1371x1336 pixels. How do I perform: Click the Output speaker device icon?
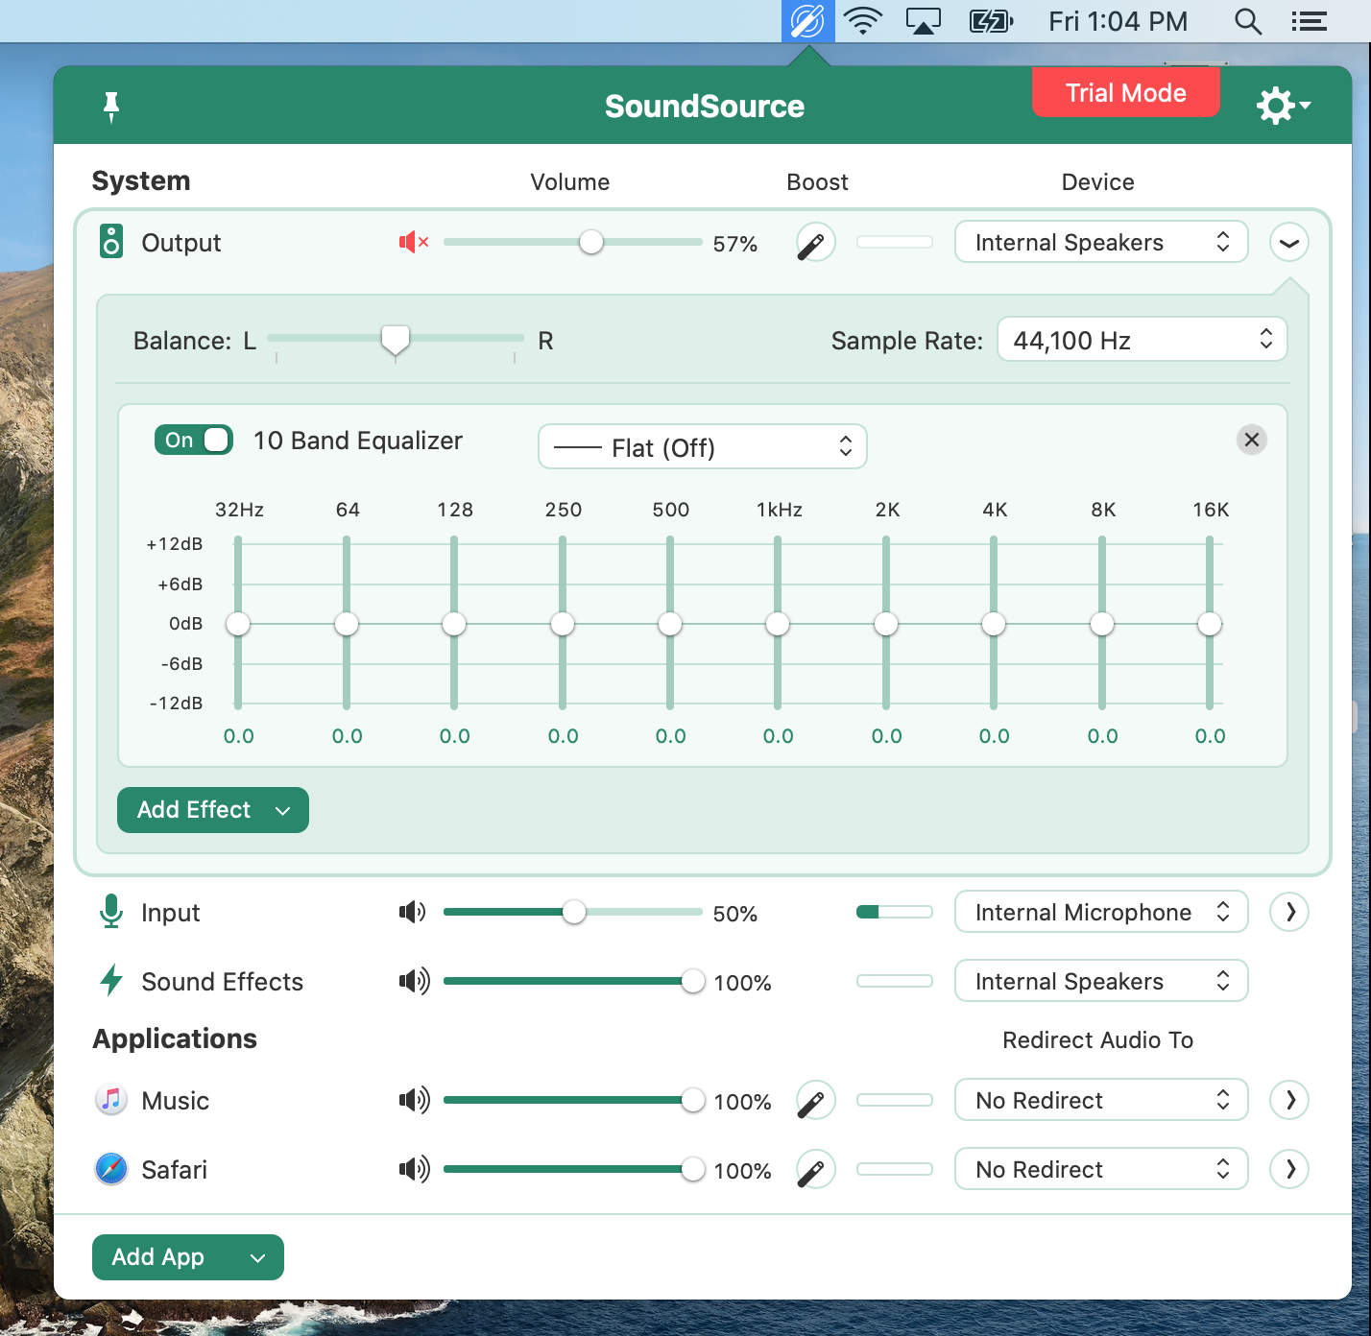coord(111,242)
